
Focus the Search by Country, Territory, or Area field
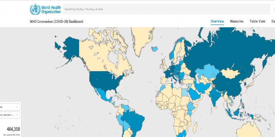(x=164, y=9)
